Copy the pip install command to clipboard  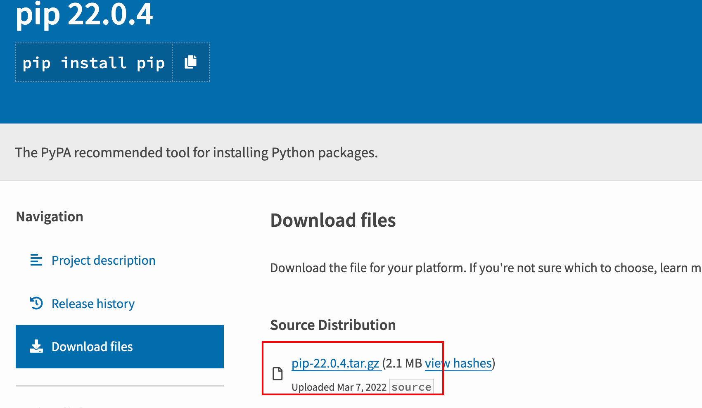(191, 62)
